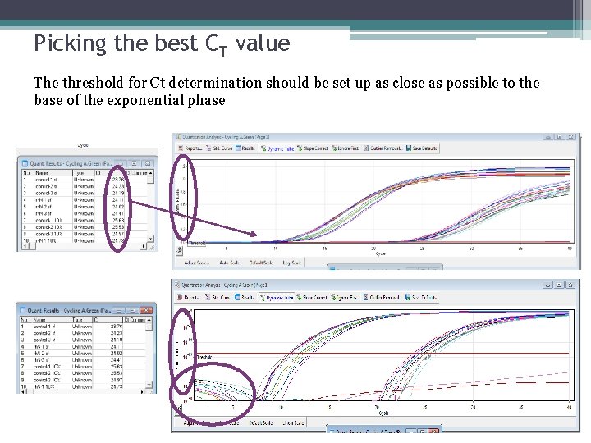Viewport: 591px width, 443px height.
Task: Click Ct value 24.41 in the bottom results table
Action: tap(117, 360)
